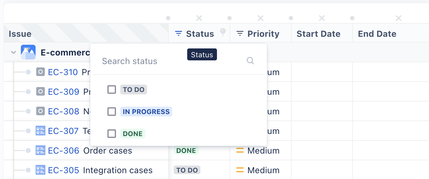Image resolution: width=429 pixels, height=179 pixels.
Task: Click the EC-306 medium priority icon
Action: (x=240, y=150)
